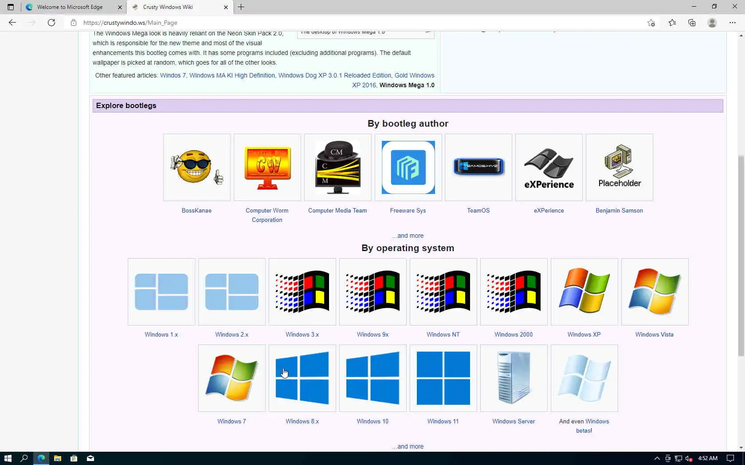Open the Windows 2.x logo icon
Image resolution: width=745 pixels, height=465 pixels.
tap(232, 292)
